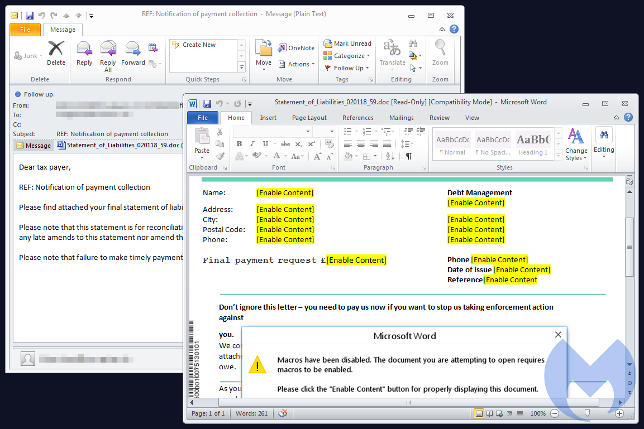Viewport: 644px width, 429px height.
Task: Switch to the Insert tab in Word
Action: [x=268, y=118]
